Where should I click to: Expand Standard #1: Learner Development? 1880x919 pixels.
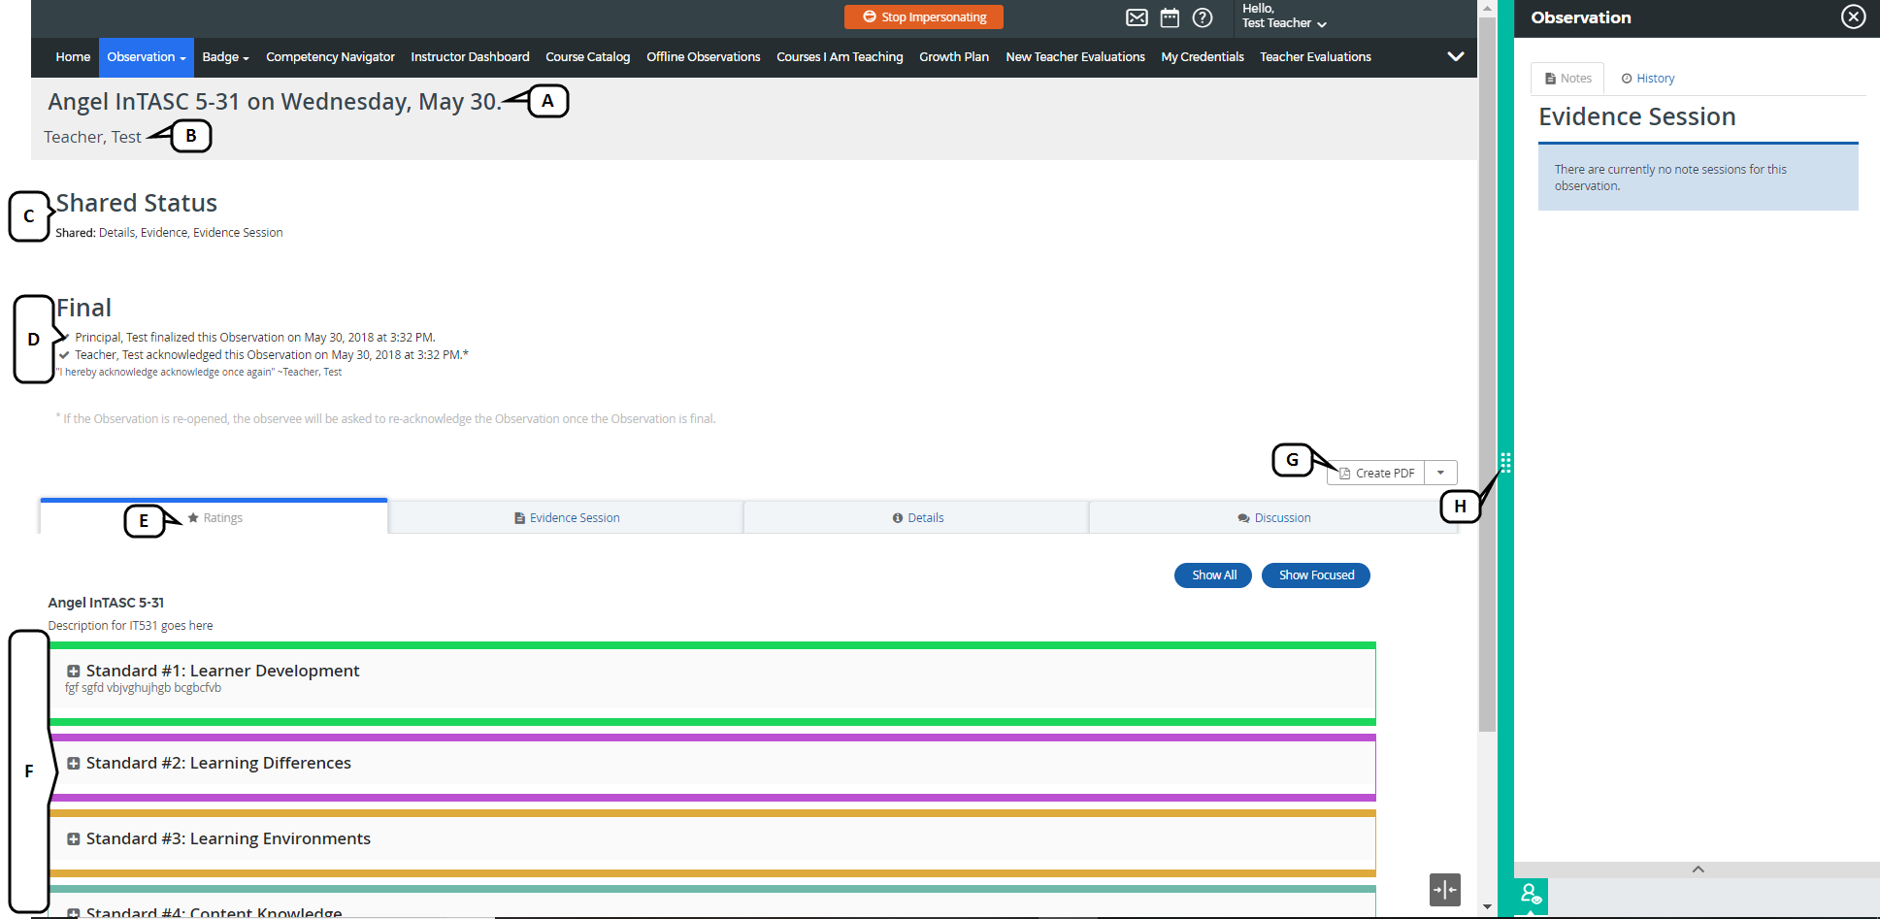(x=74, y=672)
